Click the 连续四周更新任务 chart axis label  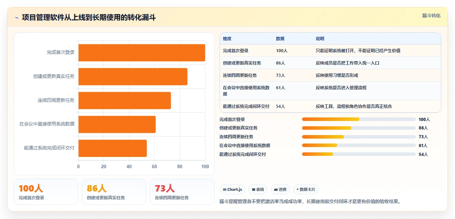(56, 101)
